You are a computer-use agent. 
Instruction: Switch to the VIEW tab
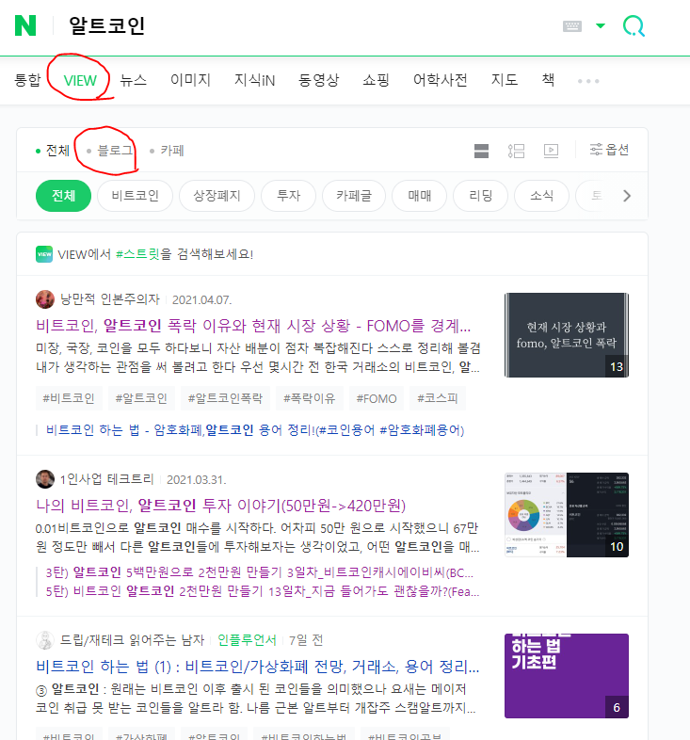pyautogui.click(x=80, y=80)
